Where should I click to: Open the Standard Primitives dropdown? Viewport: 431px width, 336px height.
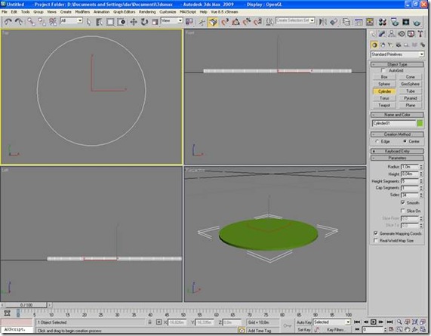click(x=397, y=54)
